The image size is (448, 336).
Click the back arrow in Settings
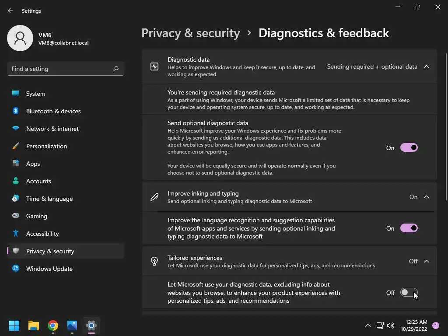(10, 10)
